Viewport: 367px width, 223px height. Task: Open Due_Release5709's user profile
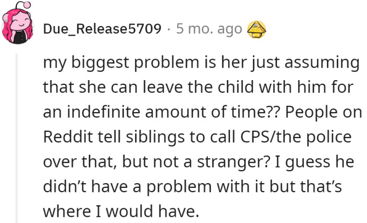(102, 28)
